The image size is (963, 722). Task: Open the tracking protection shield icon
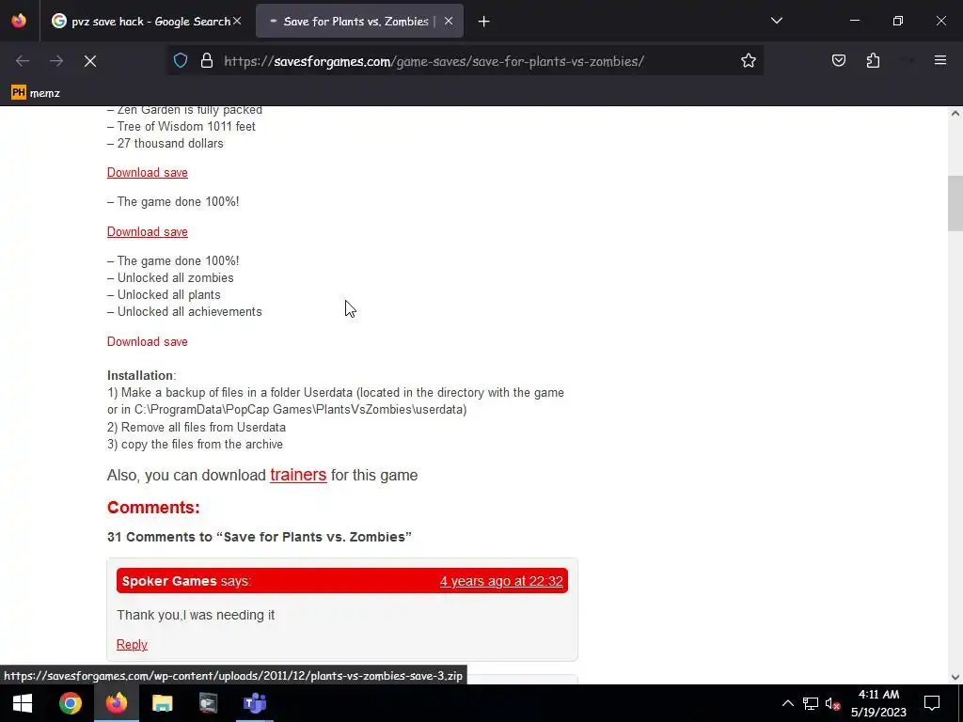point(180,61)
